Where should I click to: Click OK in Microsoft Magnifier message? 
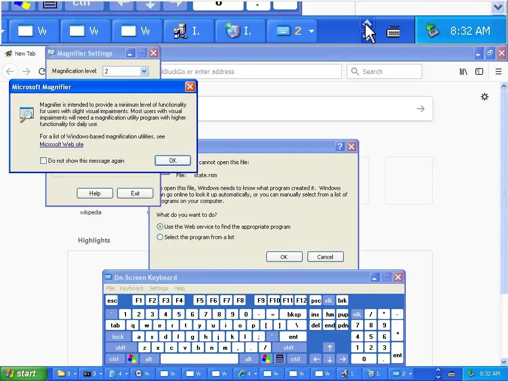173,160
